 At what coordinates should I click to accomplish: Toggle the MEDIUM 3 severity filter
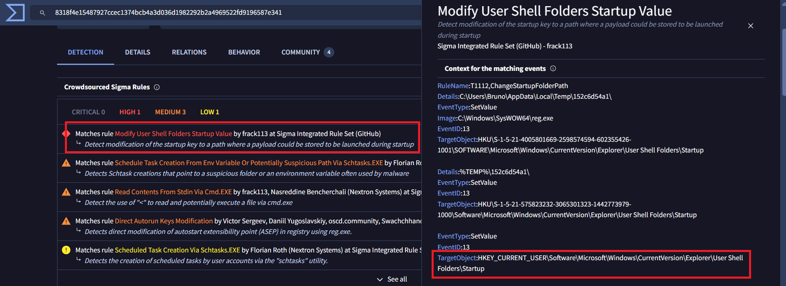[x=170, y=112]
